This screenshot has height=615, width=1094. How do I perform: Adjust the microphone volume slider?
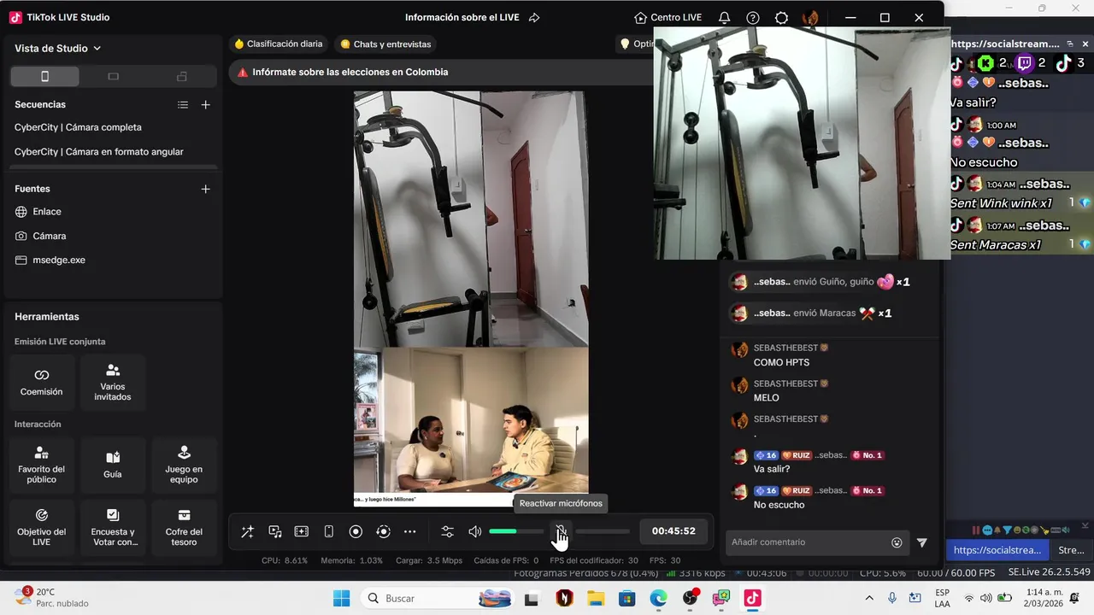(x=603, y=531)
